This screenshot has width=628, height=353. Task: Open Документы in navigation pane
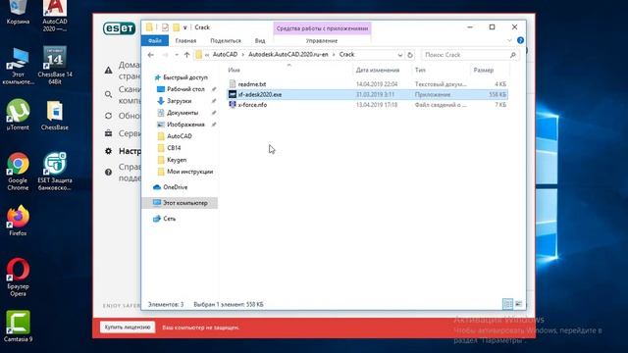183,113
